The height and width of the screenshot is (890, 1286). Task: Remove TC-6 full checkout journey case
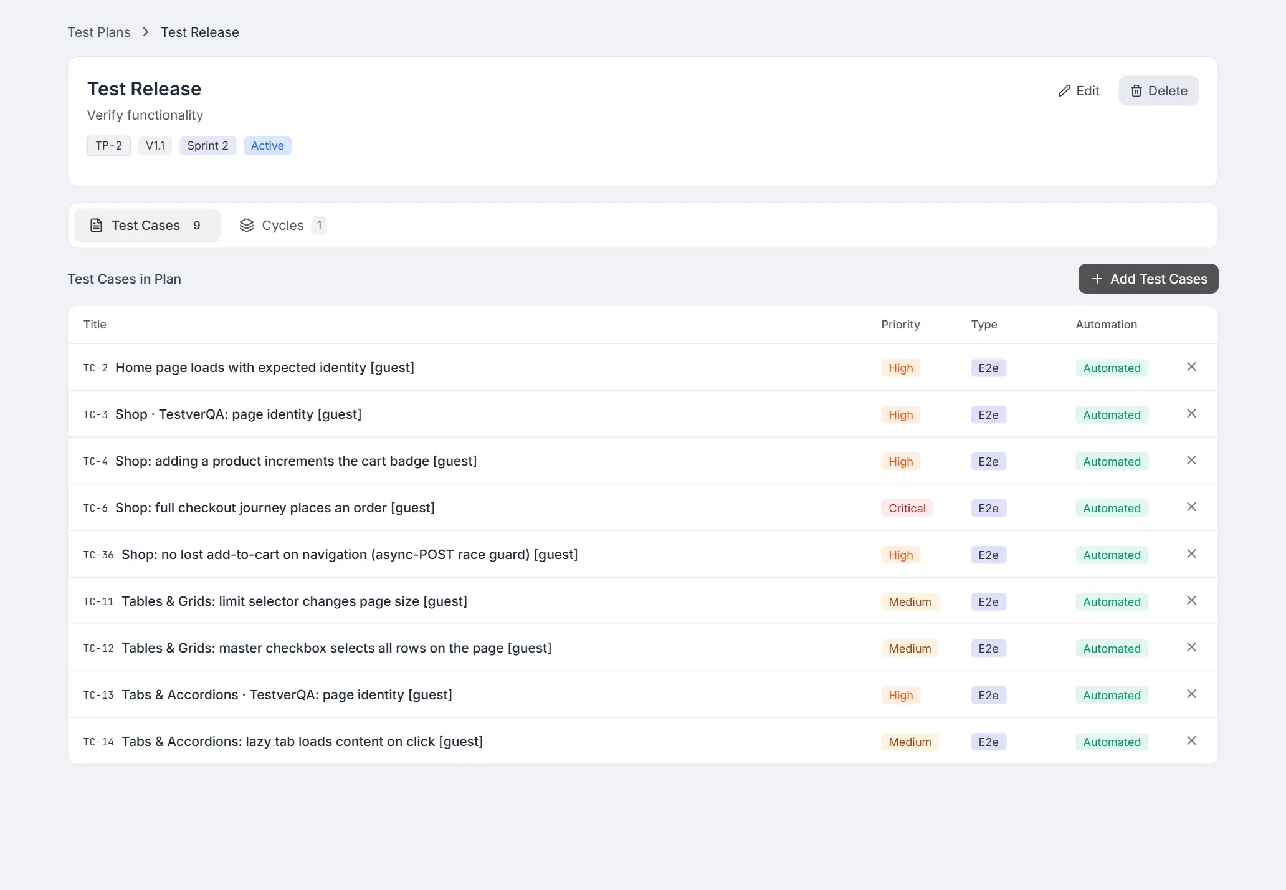tap(1191, 507)
